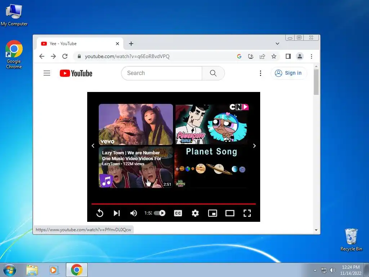
Task: Show previous suggested videos arrow
Action: coord(93,146)
